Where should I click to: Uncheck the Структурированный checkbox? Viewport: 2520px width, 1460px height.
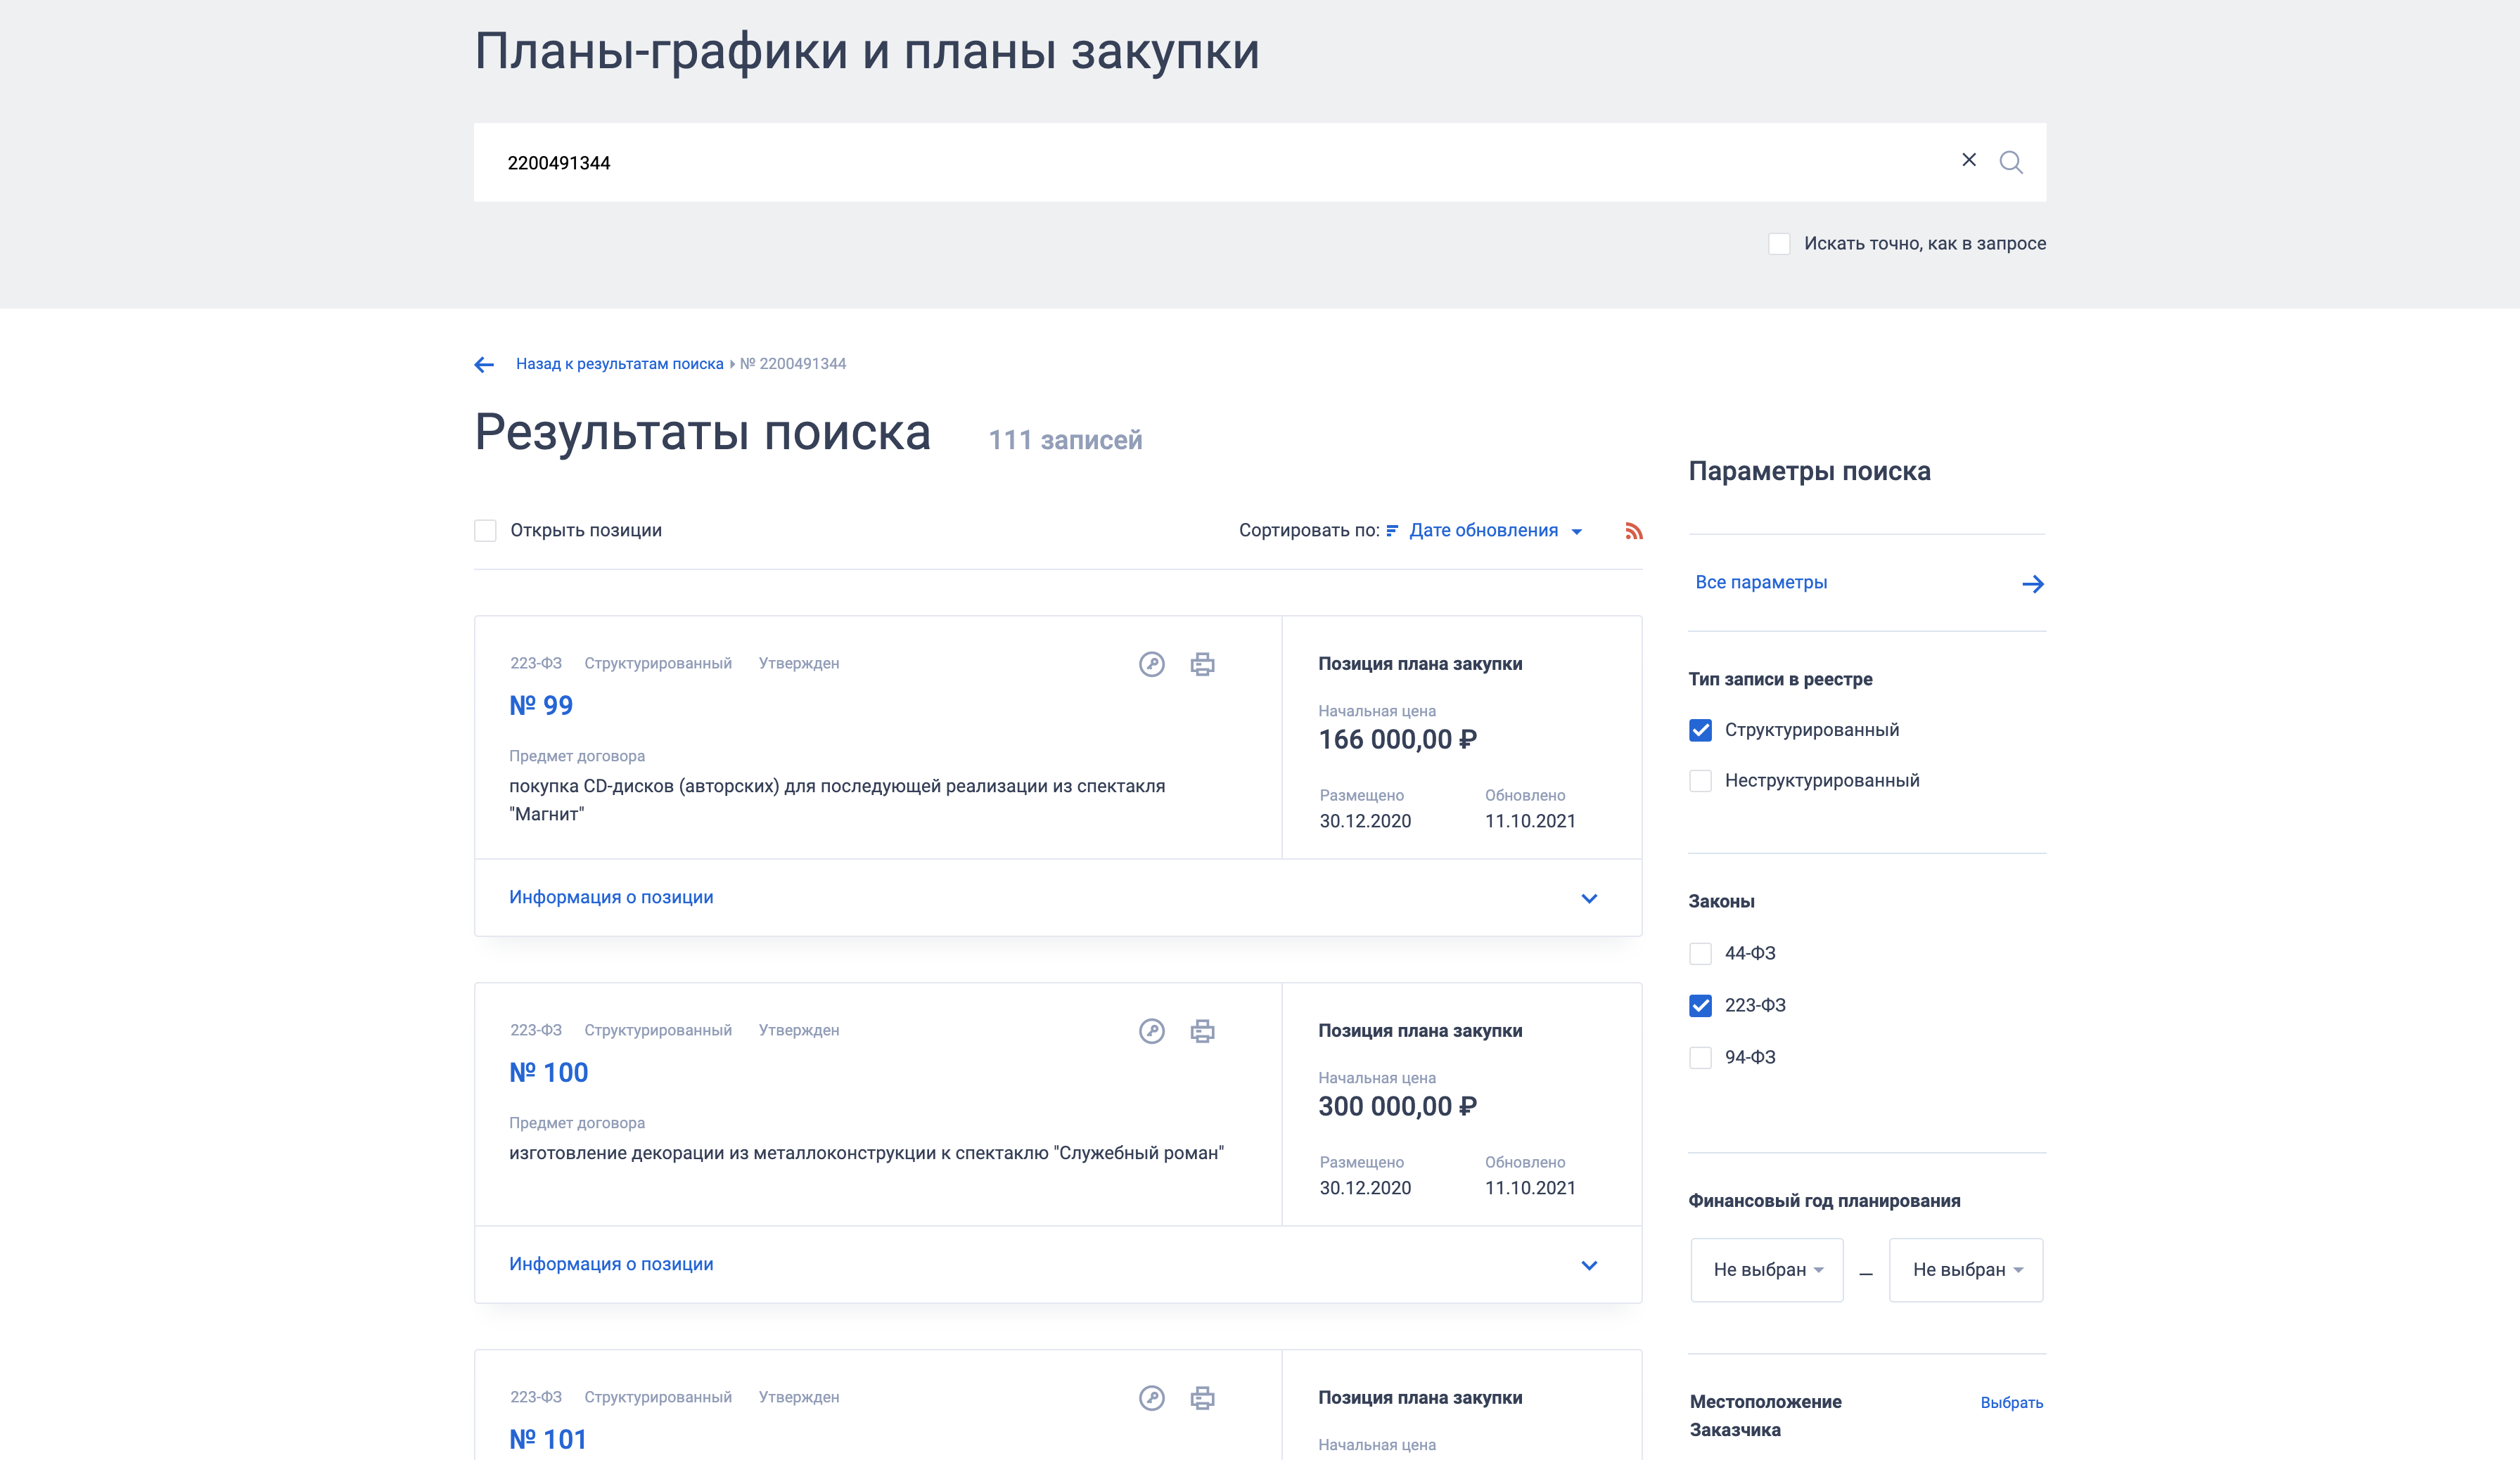point(1700,730)
